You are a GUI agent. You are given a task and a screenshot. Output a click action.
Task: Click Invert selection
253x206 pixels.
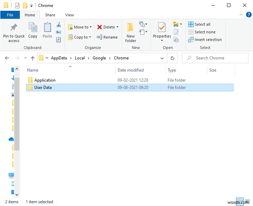click(x=205, y=40)
